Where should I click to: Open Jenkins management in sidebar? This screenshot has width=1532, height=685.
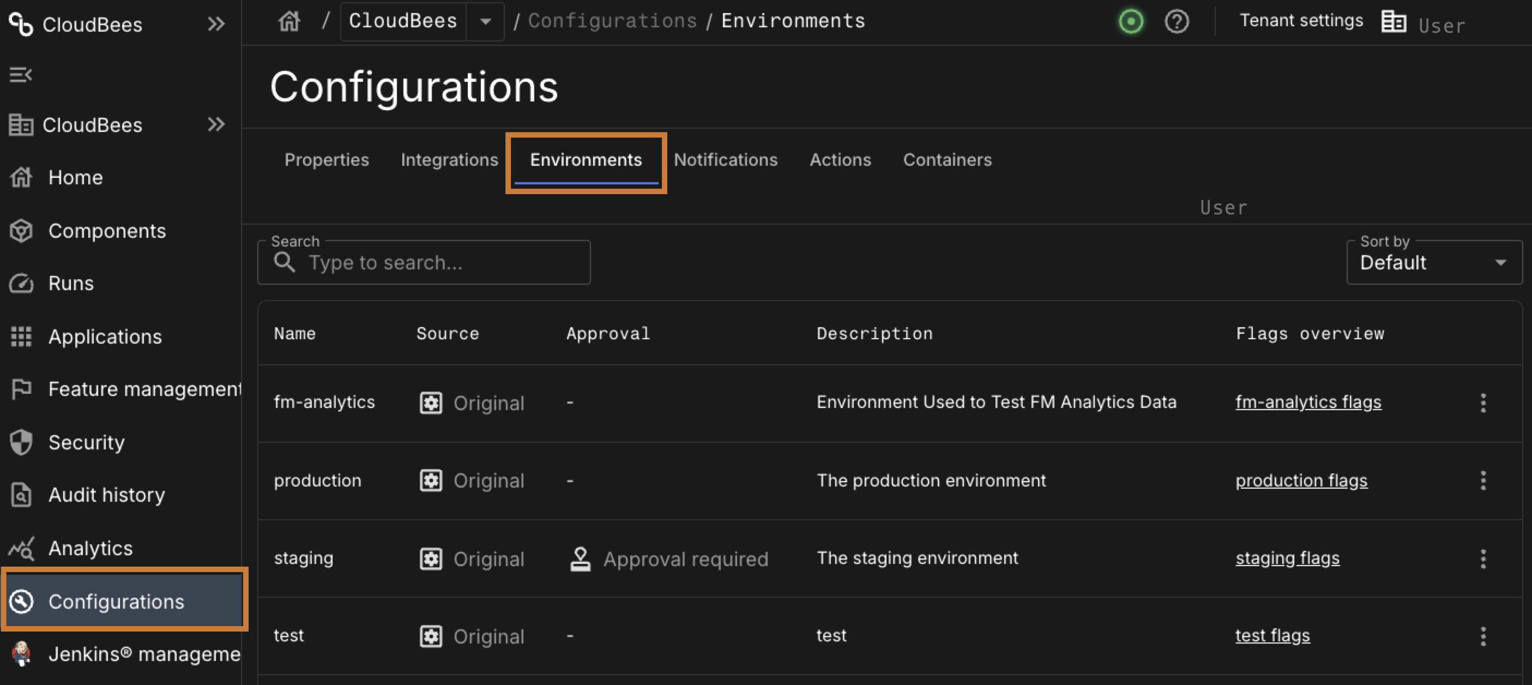pos(143,653)
